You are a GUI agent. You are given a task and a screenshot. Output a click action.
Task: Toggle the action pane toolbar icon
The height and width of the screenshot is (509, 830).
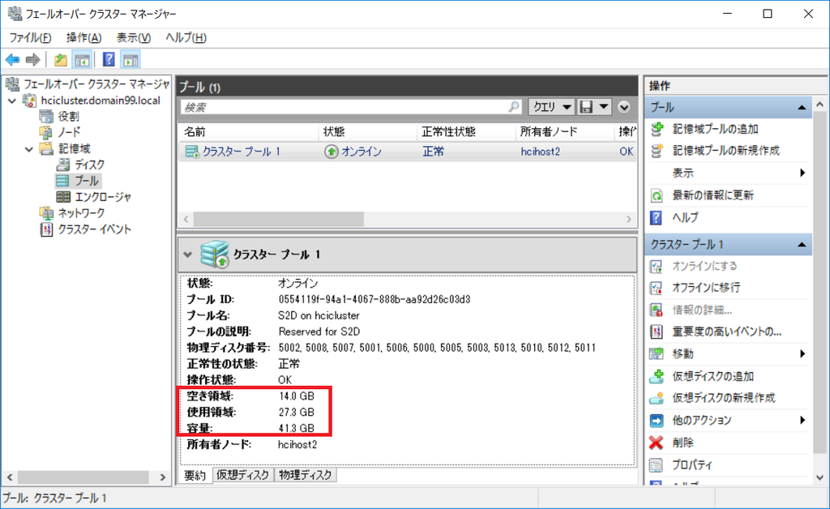click(130, 60)
